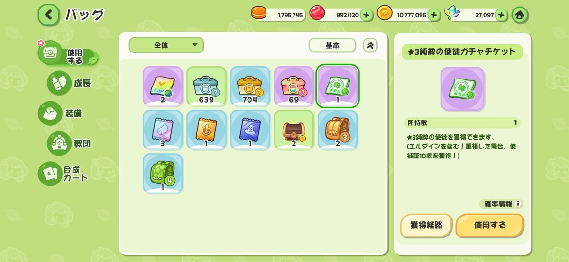This screenshot has width=569, height=262.
Task: Collapse the list with double chevron button
Action: [x=370, y=45]
